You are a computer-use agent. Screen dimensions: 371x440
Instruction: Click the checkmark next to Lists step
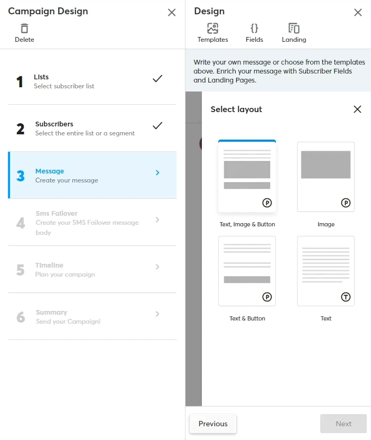click(157, 79)
